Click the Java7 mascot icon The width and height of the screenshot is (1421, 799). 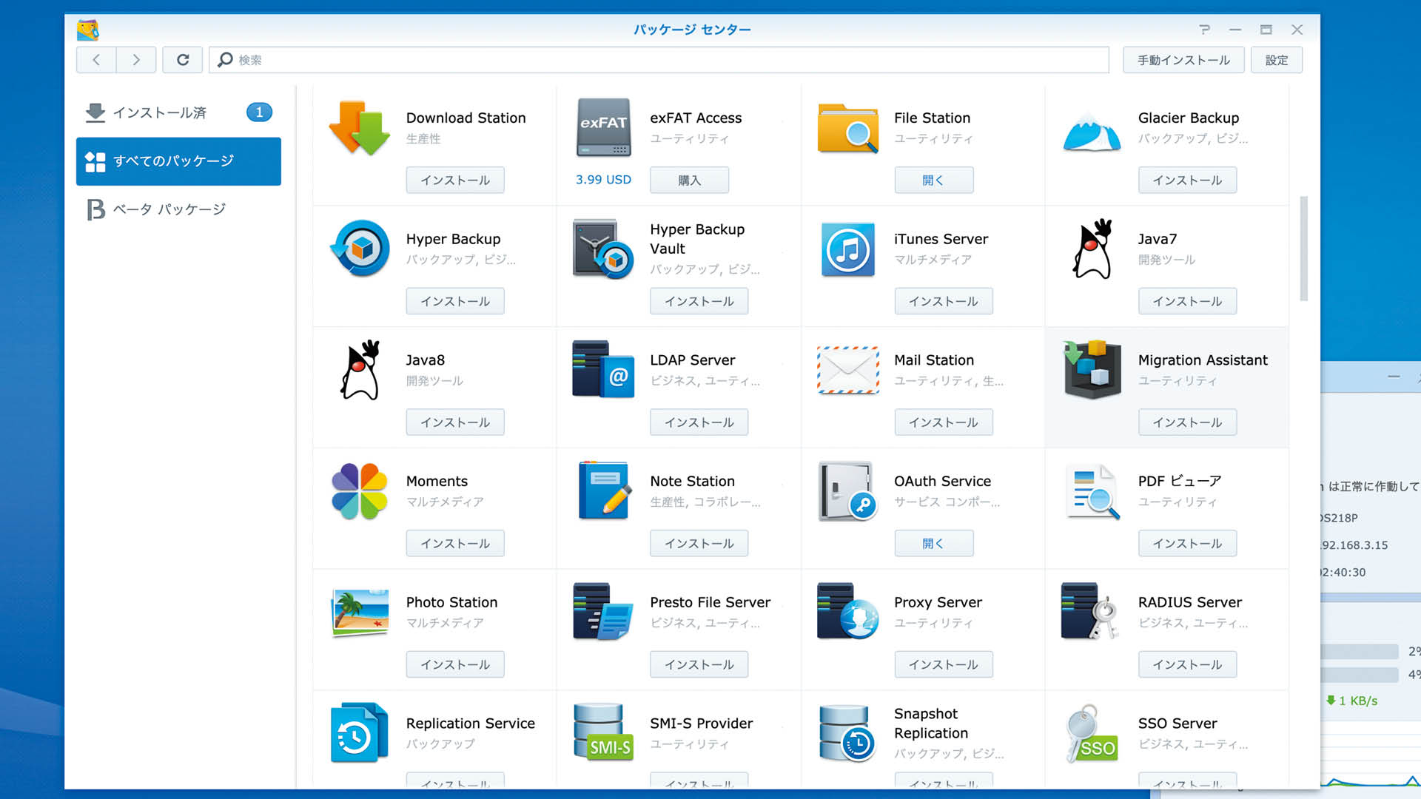click(1092, 249)
